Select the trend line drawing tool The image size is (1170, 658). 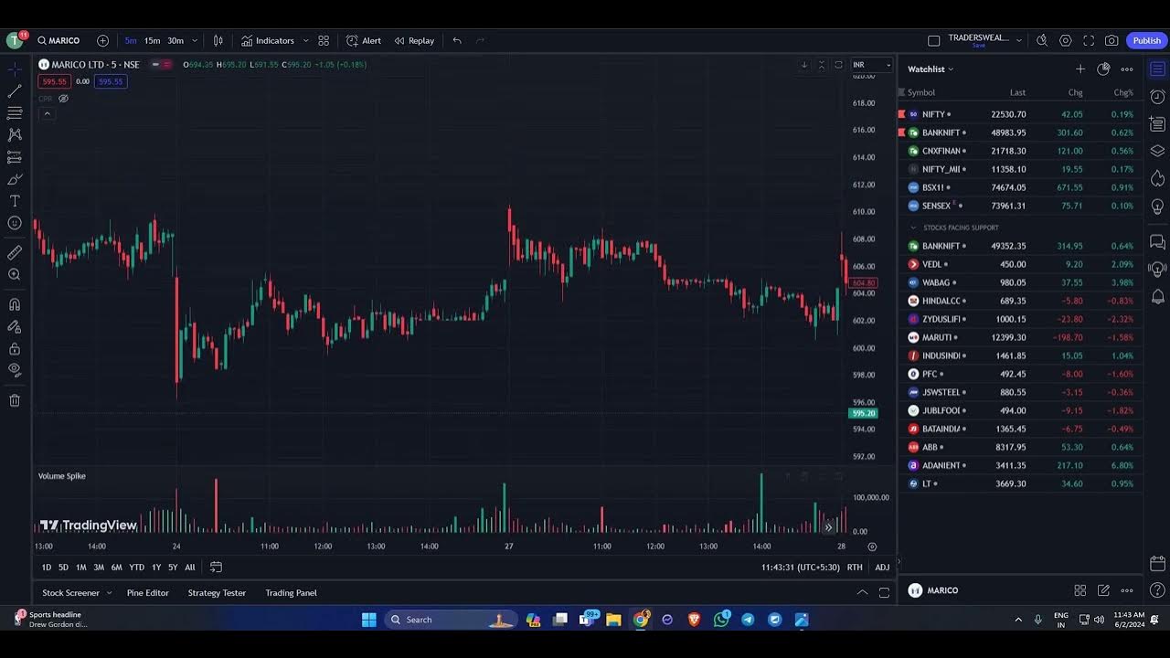click(15, 91)
